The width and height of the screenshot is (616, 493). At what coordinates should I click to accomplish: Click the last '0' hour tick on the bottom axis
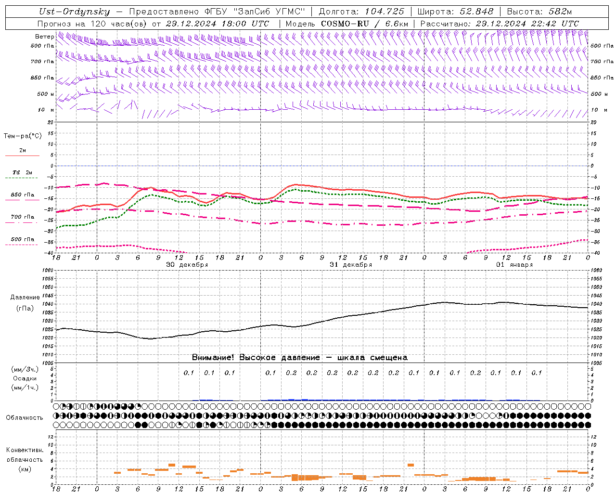588,489
